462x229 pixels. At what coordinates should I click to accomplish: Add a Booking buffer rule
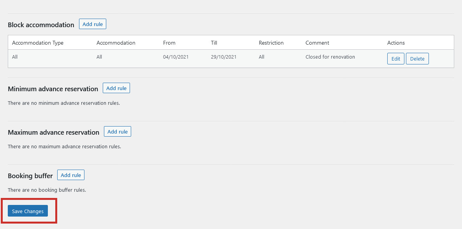tap(71, 175)
